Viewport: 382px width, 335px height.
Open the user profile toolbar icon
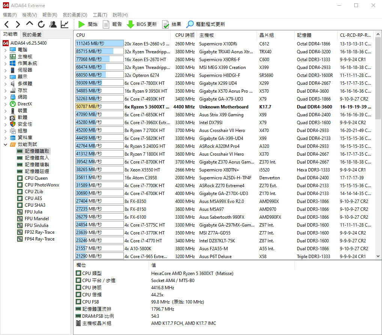coord(53,24)
